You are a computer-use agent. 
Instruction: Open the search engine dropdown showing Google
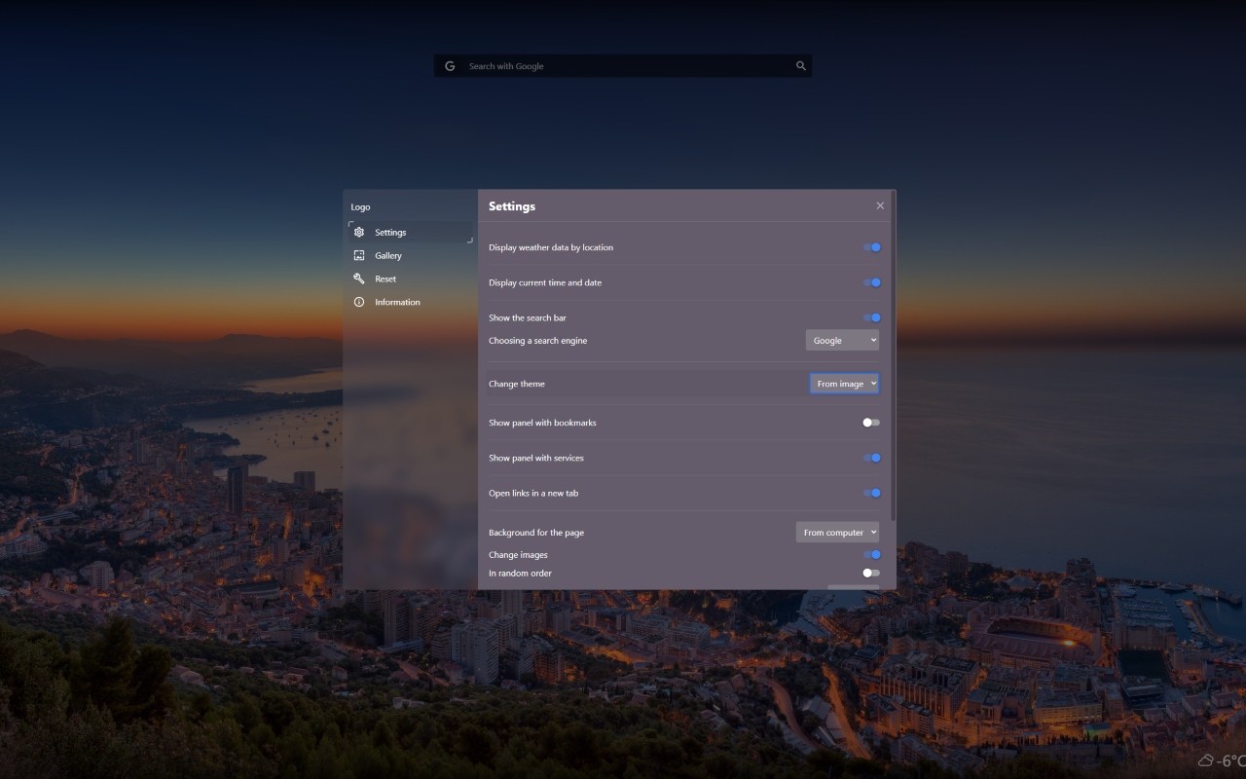[x=842, y=341]
